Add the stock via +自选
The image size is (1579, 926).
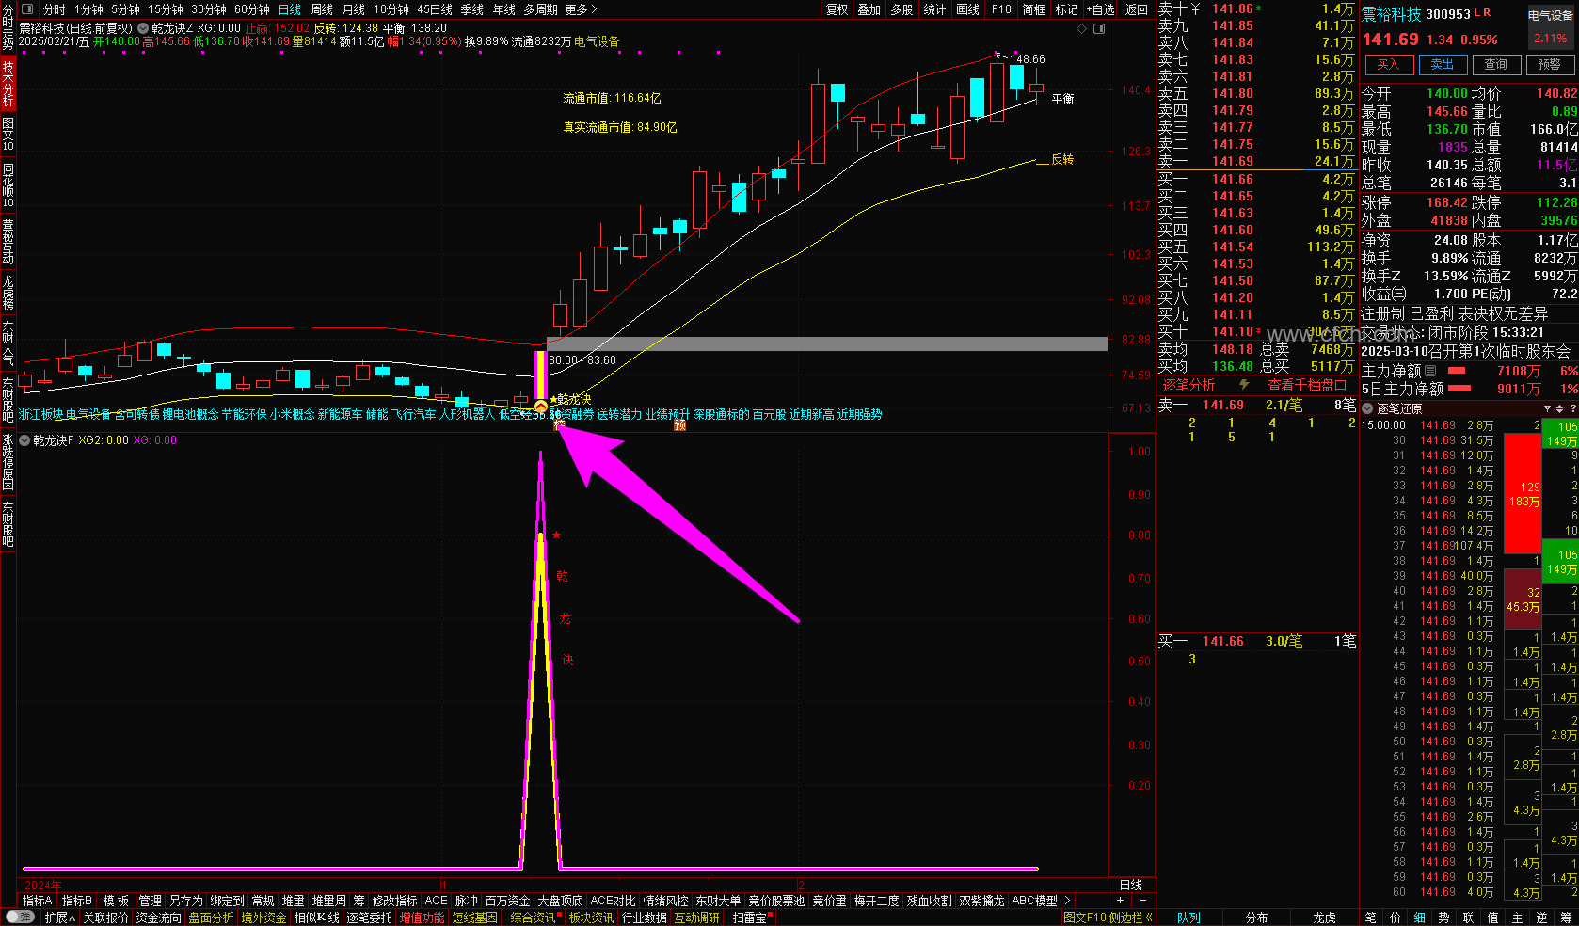coord(1101,9)
